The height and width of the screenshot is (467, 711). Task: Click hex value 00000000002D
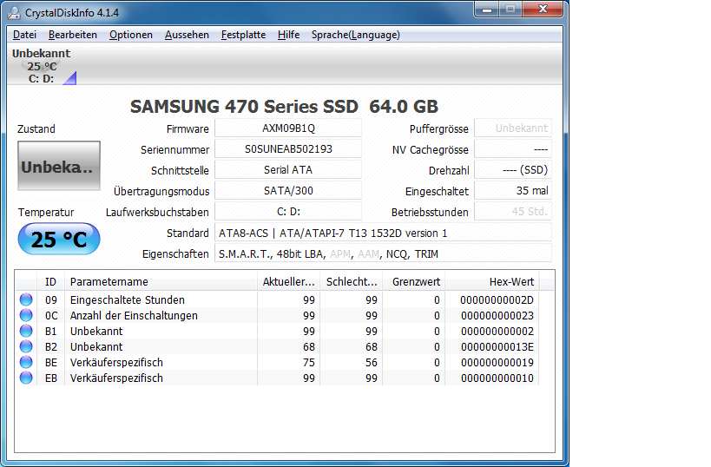click(x=497, y=300)
